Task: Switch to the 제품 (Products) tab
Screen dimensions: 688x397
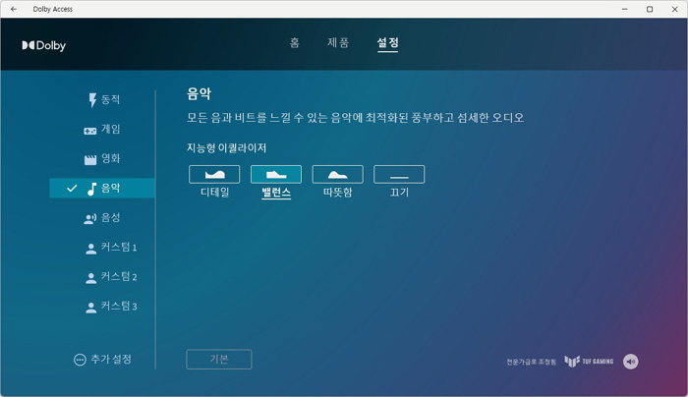Action: point(338,42)
